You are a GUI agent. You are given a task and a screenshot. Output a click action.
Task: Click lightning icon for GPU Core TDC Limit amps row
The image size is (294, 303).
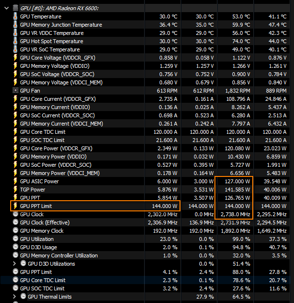click(x=15, y=132)
